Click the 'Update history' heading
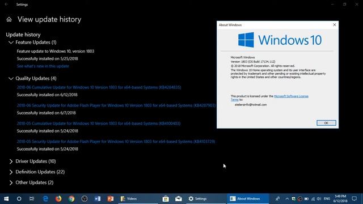The height and width of the screenshot is (204, 363). click(23, 35)
